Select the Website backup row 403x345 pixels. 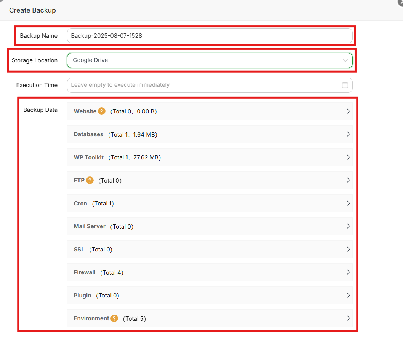[209, 111]
